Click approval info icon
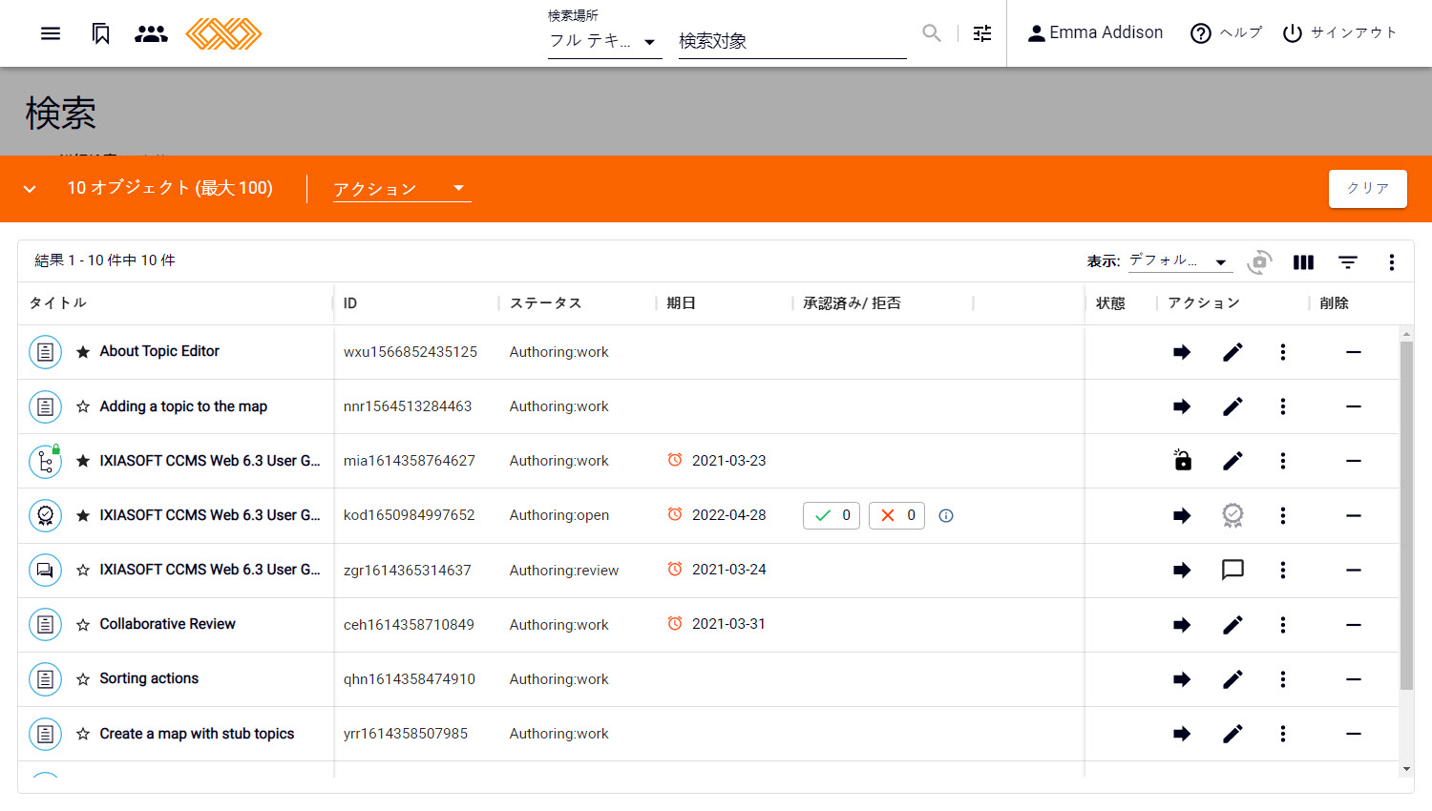Image resolution: width=1432 pixels, height=811 pixels. click(946, 515)
